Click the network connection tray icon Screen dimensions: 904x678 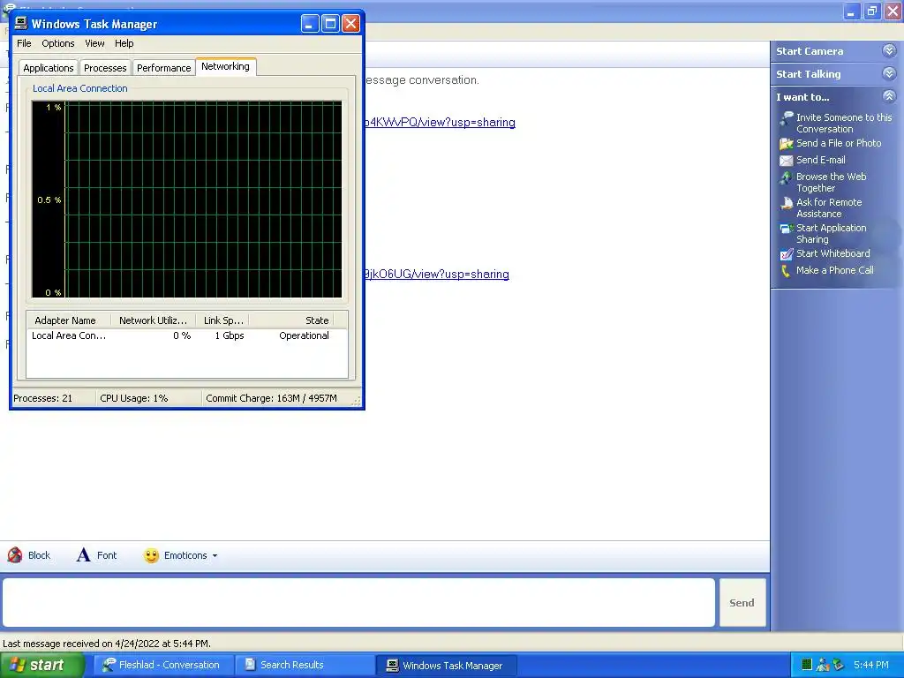(x=839, y=665)
